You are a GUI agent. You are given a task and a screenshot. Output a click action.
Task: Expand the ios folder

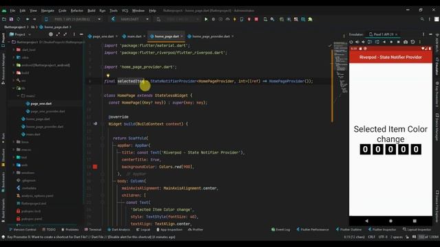14,80
